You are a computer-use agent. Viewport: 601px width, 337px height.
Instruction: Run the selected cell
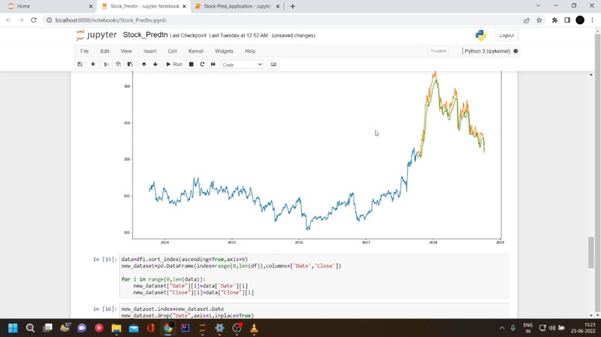point(174,64)
